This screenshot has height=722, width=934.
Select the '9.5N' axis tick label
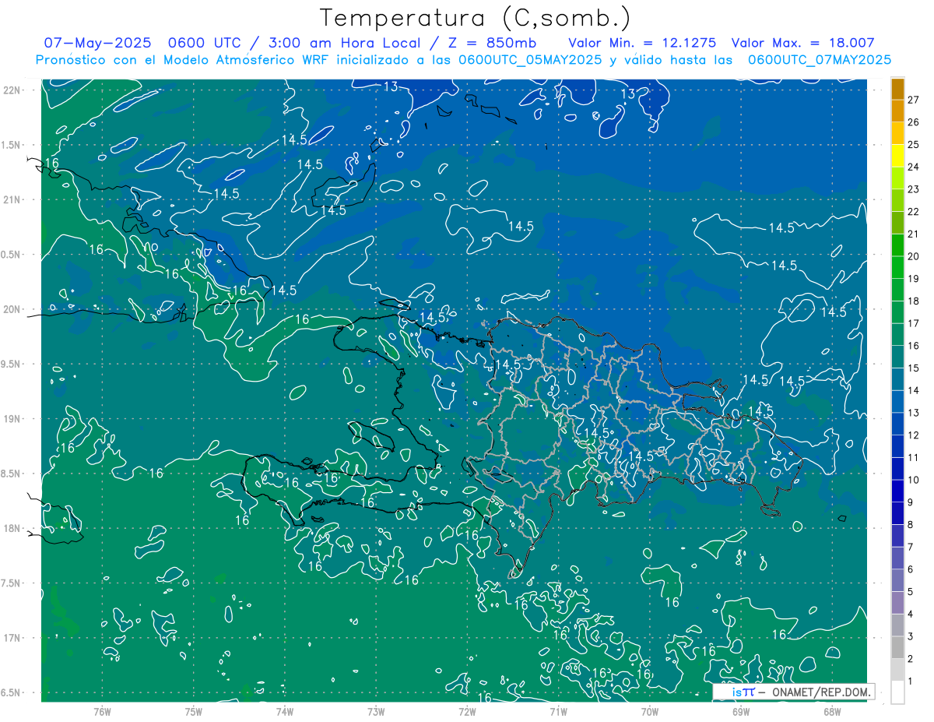click(x=12, y=365)
